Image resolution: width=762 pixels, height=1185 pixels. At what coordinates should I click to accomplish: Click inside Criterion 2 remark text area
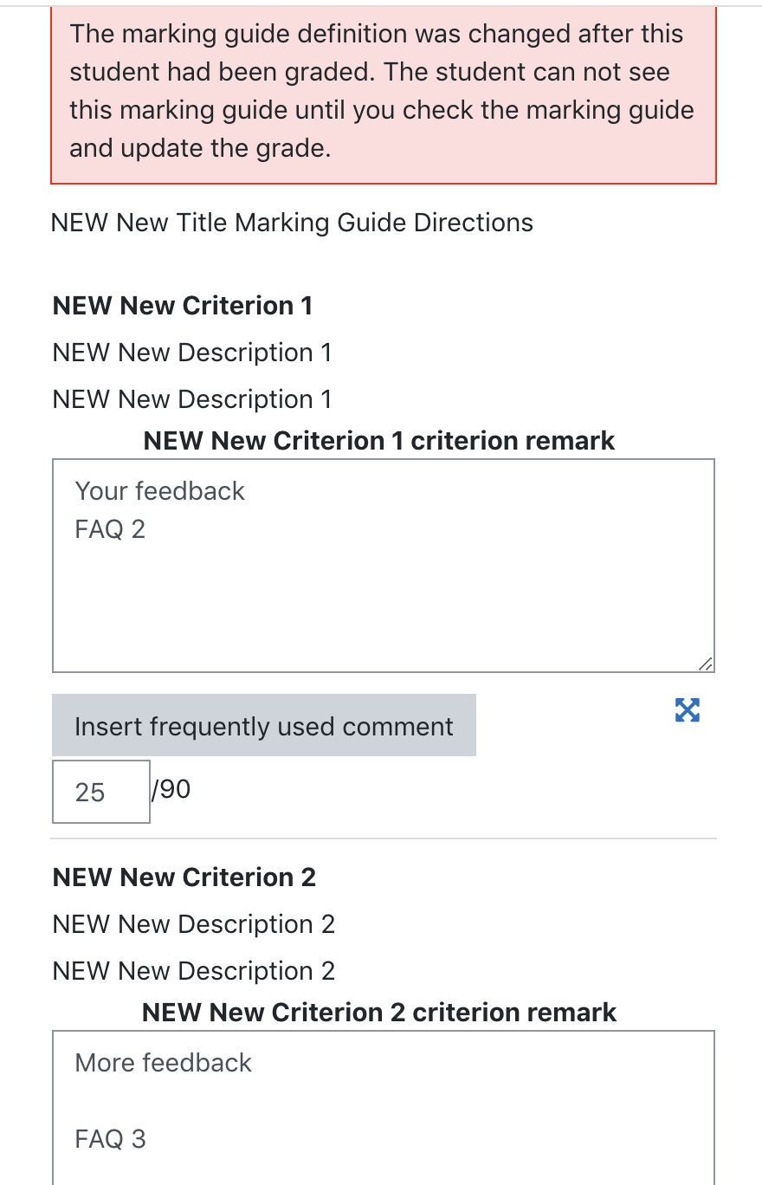[x=384, y=1107]
